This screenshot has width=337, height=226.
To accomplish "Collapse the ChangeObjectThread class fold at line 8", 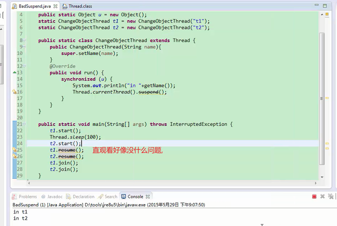I will click(25, 41).
